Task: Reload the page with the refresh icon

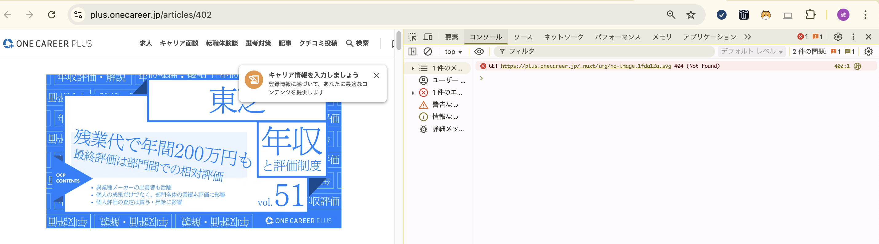Action: coord(52,15)
